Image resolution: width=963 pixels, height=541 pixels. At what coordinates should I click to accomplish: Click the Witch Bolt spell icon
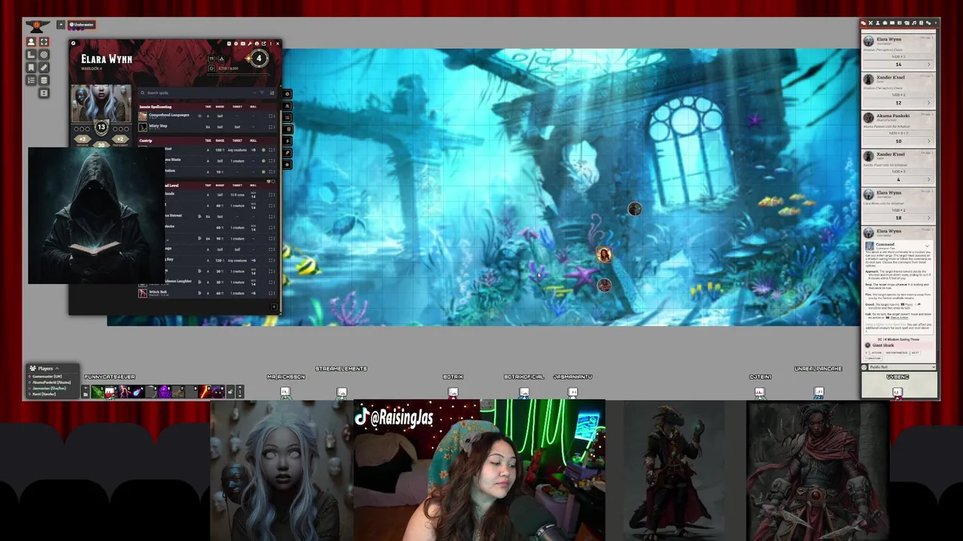point(143,293)
